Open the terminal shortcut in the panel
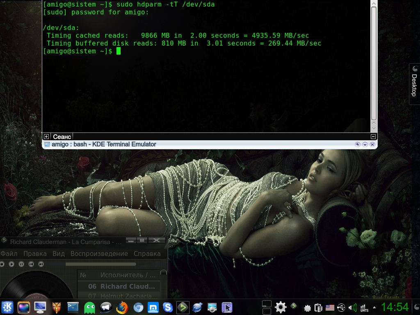 (73, 307)
